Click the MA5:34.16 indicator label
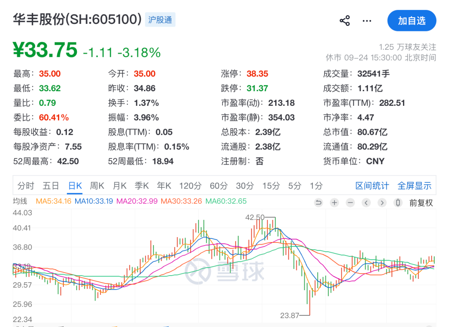 pos(53,201)
